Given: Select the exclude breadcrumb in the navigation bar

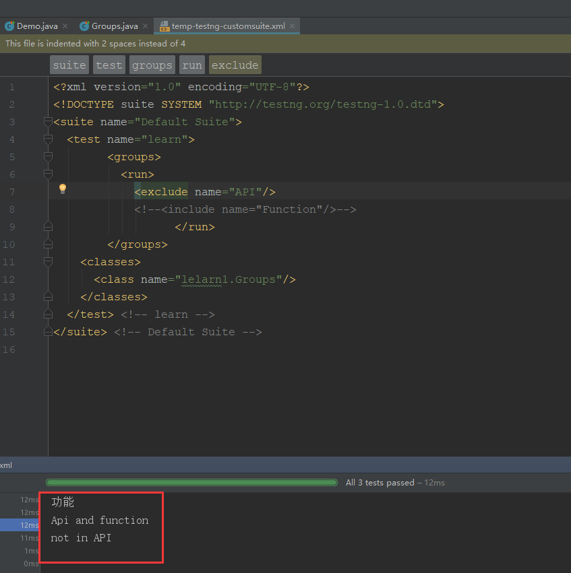Looking at the screenshot, I should [235, 65].
